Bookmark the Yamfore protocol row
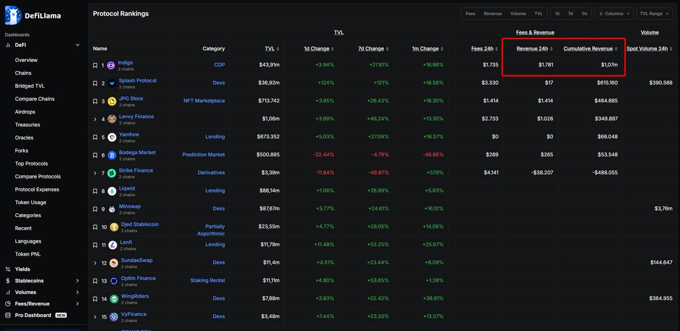 [95, 137]
